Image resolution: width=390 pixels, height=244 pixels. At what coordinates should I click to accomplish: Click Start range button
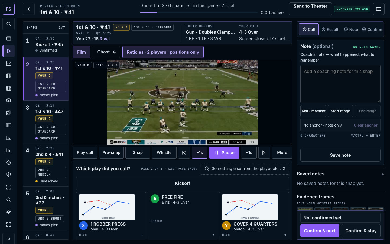[x=340, y=111]
